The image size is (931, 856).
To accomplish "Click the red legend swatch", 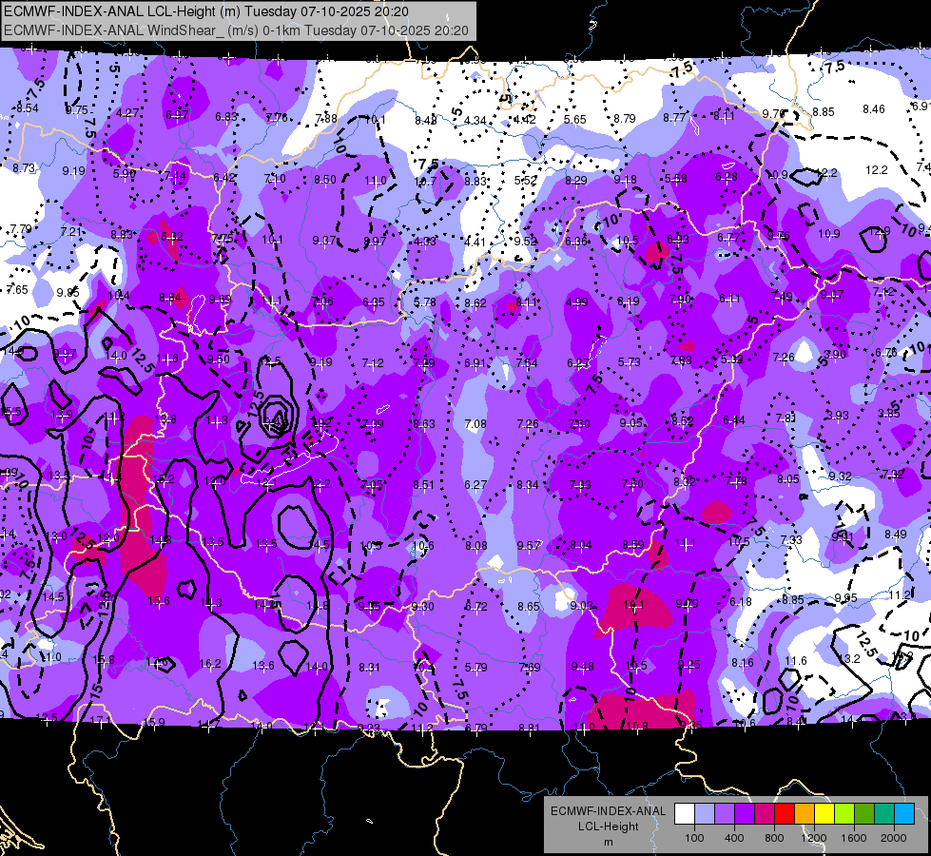I will pyautogui.click(x=785, y=814).
